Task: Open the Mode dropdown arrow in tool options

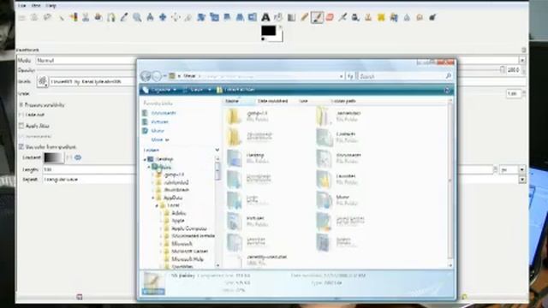Action: tap(522, 61)
